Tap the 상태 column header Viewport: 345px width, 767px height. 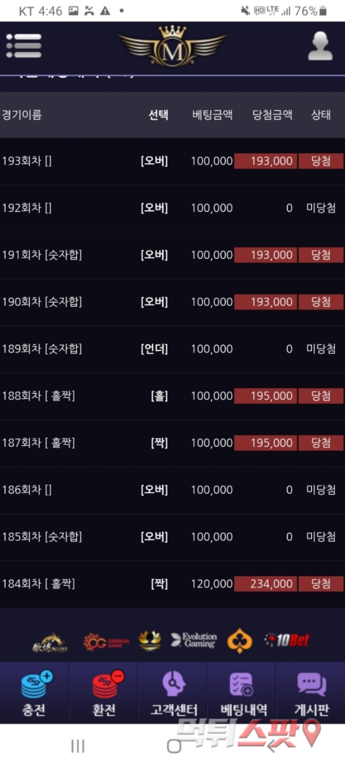(x=321, y=115)
